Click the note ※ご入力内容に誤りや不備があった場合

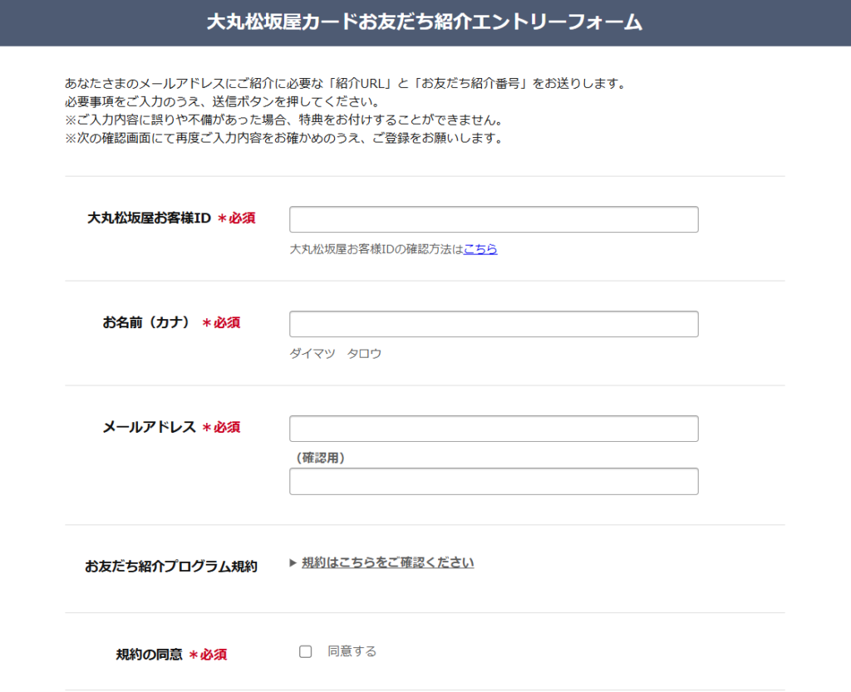tap(286, 120)
